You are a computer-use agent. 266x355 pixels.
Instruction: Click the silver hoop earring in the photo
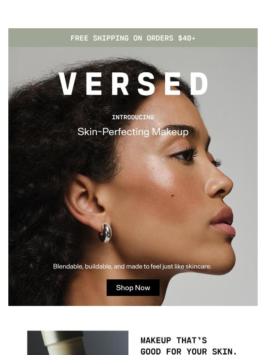[105, 232]
